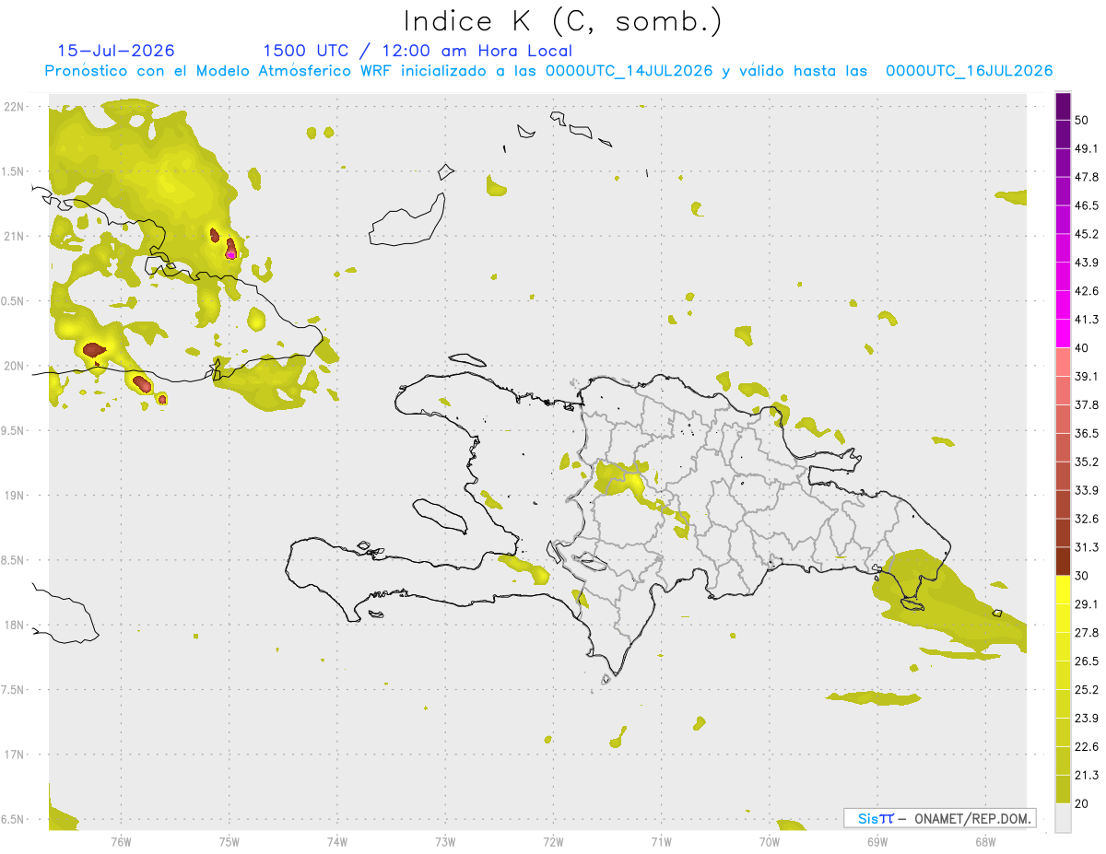Click the '37.8' color bar value
This screenshot has height=854, width=1106.
(1087, 404)
